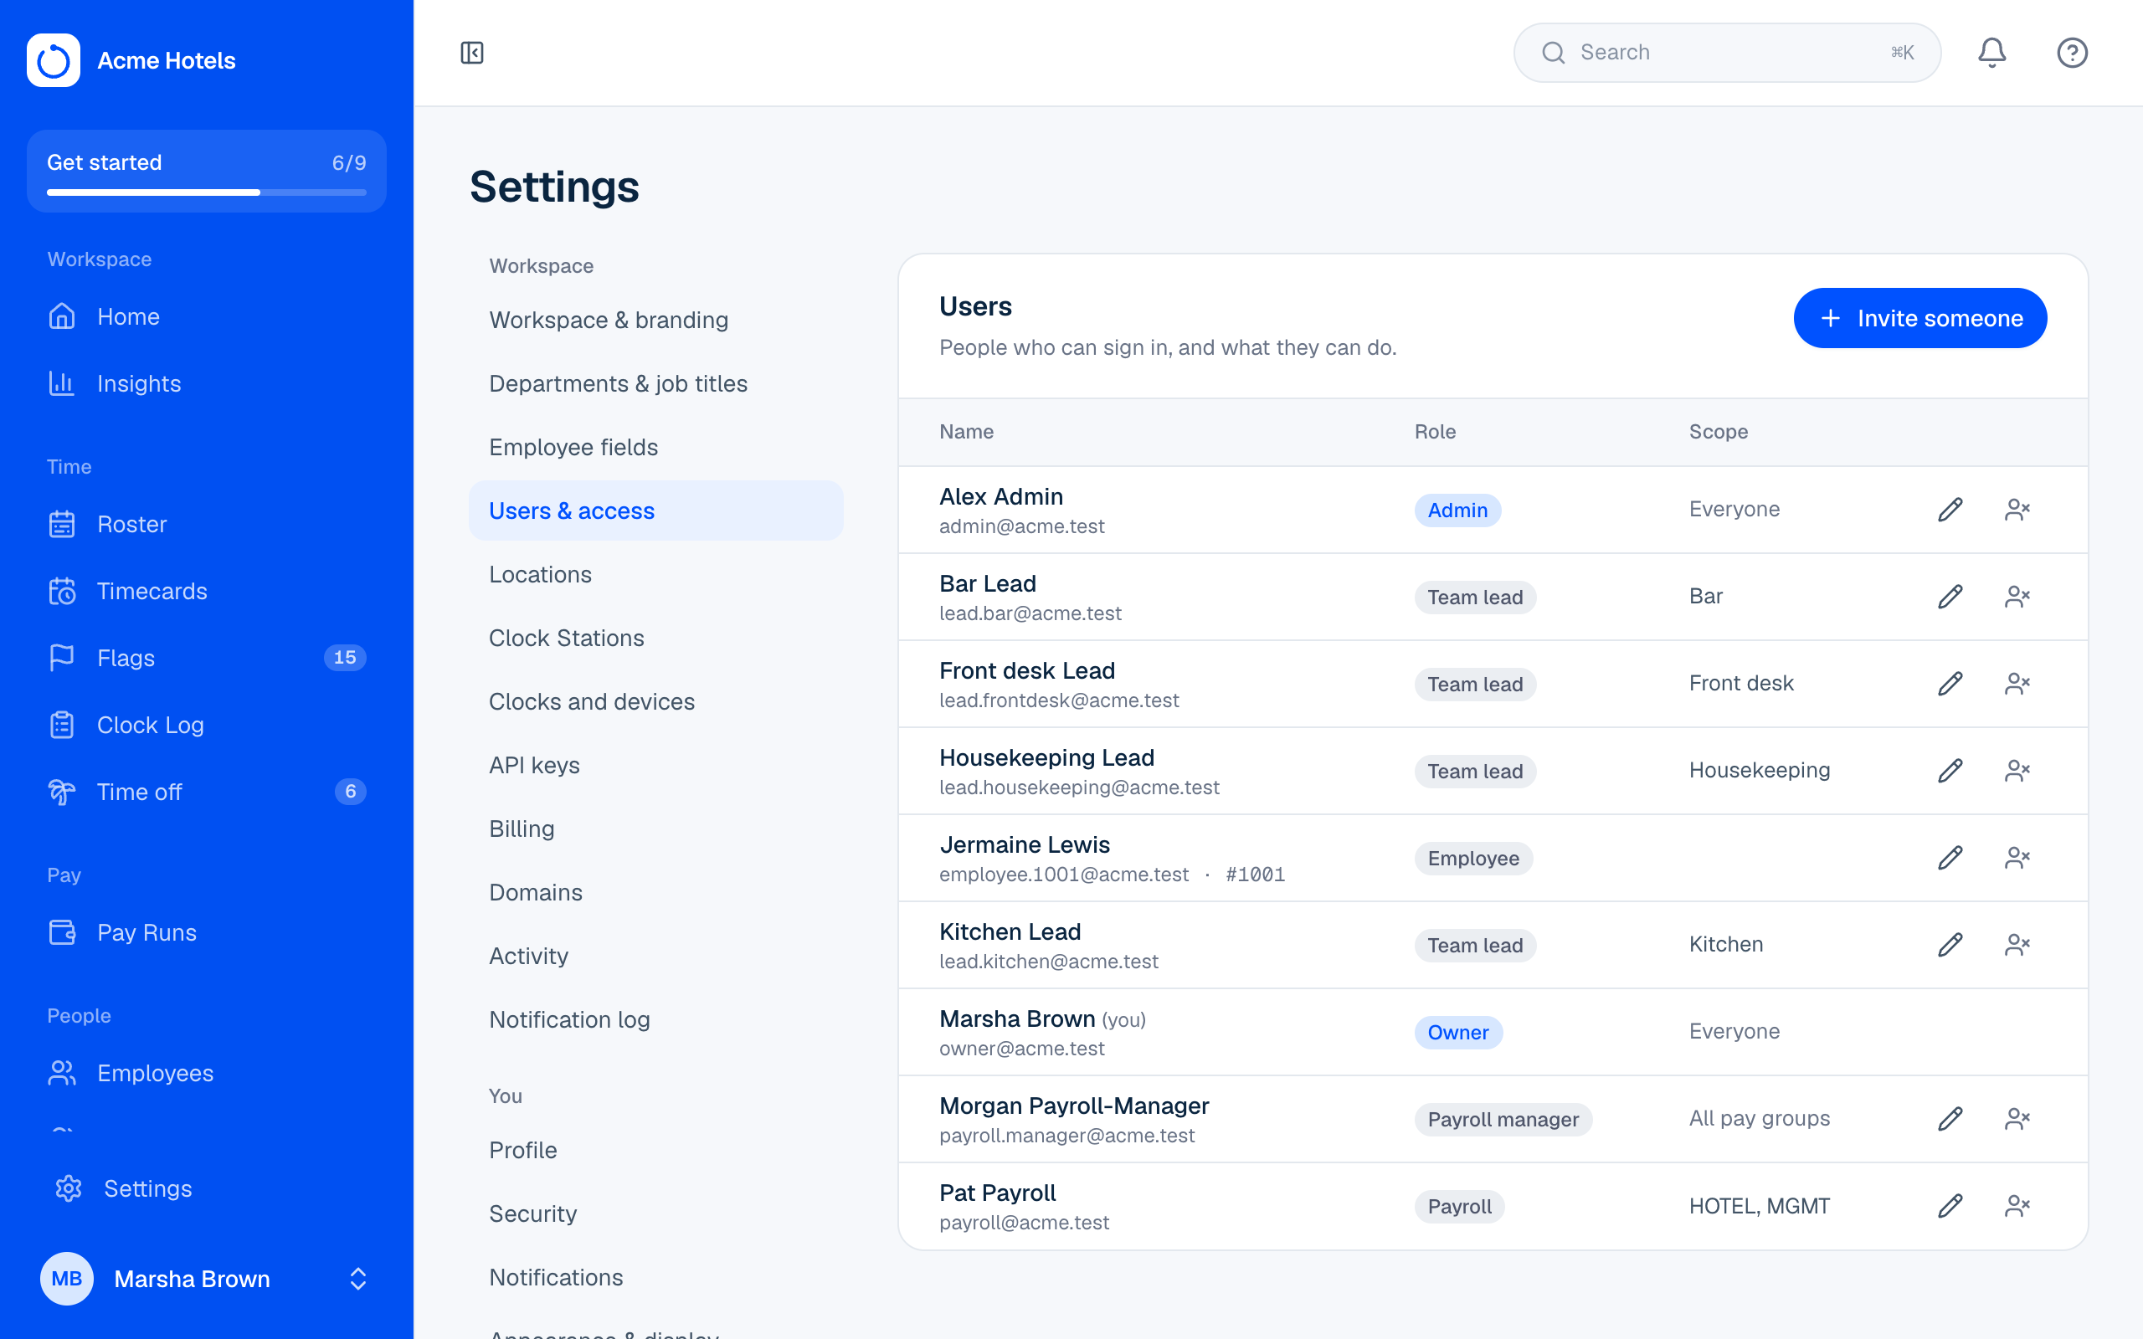Go to Insights in the sidebar
This screenshot has height=1339, width=2143.
pyautogui.click(x=206, y=383)
